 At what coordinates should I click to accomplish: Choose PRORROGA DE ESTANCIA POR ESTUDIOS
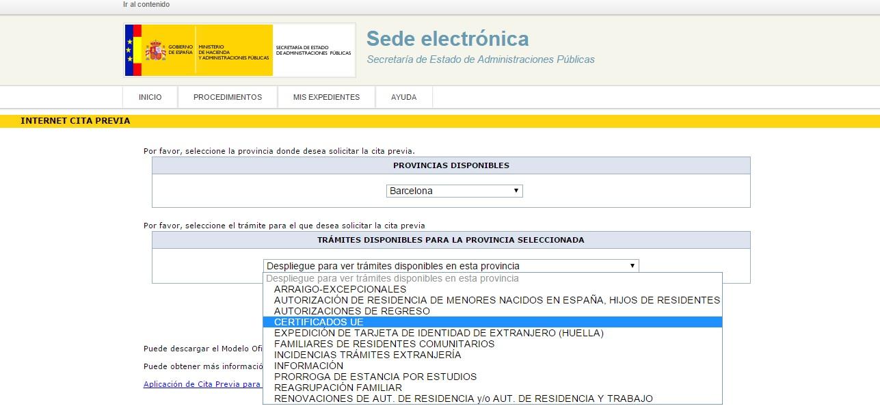375,377
